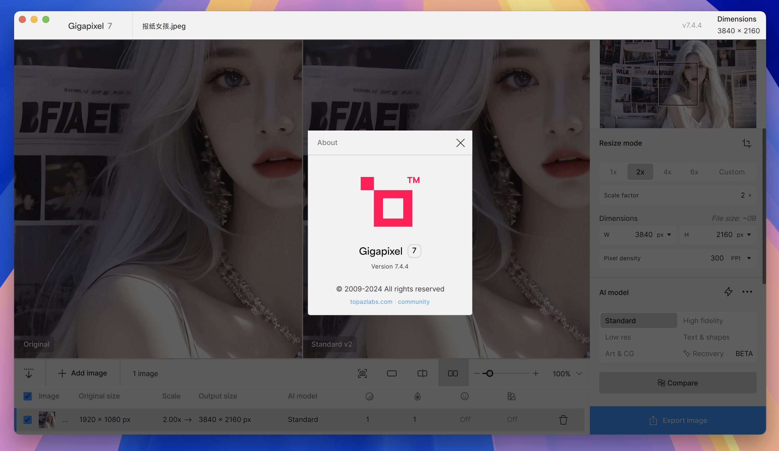Select the Recovery BETA AI model
The image size is (779, 451).
pos(718,354)
